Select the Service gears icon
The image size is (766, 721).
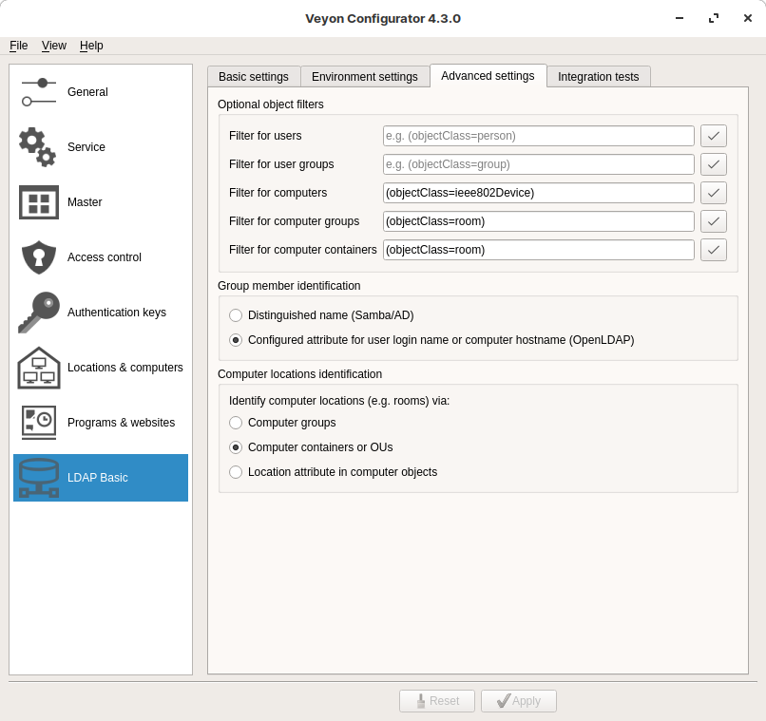(38, 147)
